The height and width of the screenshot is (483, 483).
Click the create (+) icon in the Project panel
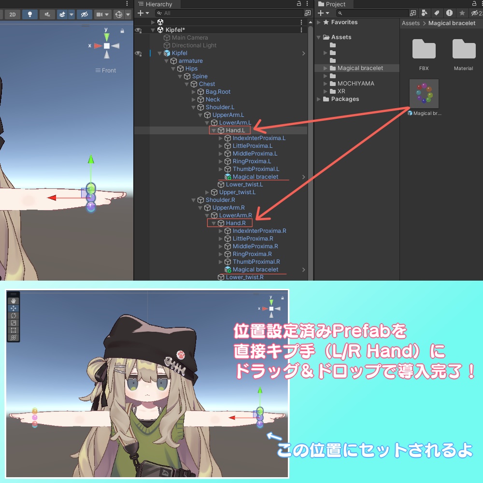point(320,13)
